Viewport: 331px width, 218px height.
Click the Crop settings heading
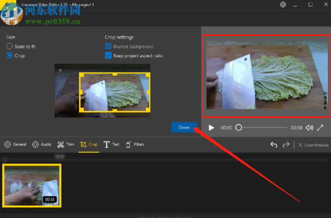pos(119,37)
